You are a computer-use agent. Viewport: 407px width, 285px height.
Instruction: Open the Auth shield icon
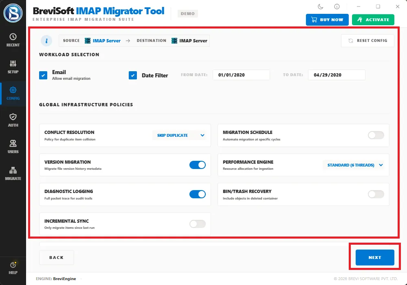tap(13, 117)
